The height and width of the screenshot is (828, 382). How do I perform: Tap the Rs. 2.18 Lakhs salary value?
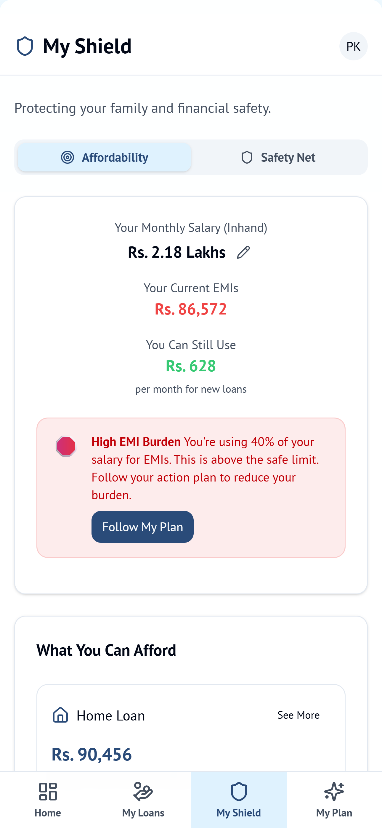[x=176, y=252]
